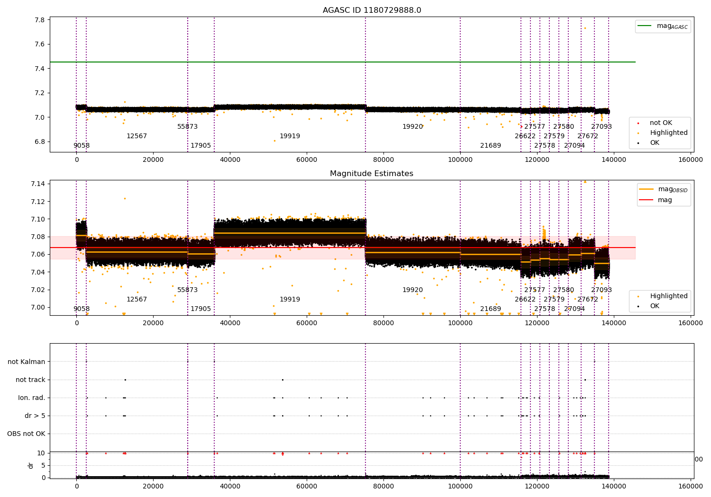Click the 6.8 y-axis tick label

[40, 142]
